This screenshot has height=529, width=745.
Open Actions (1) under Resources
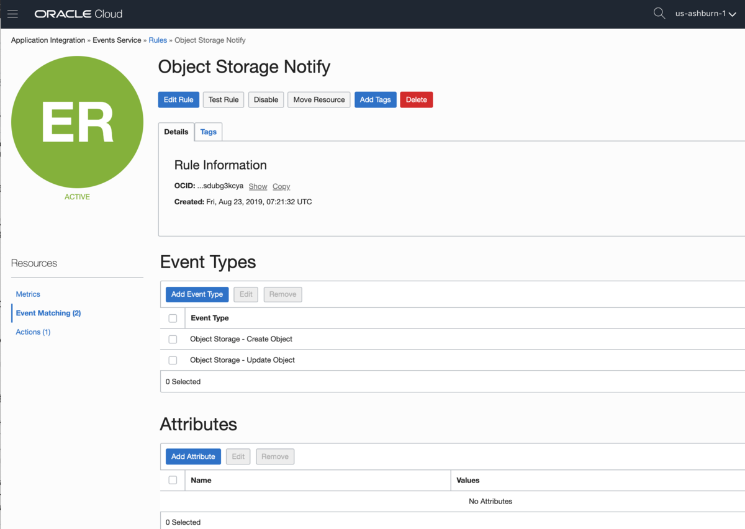33,332
